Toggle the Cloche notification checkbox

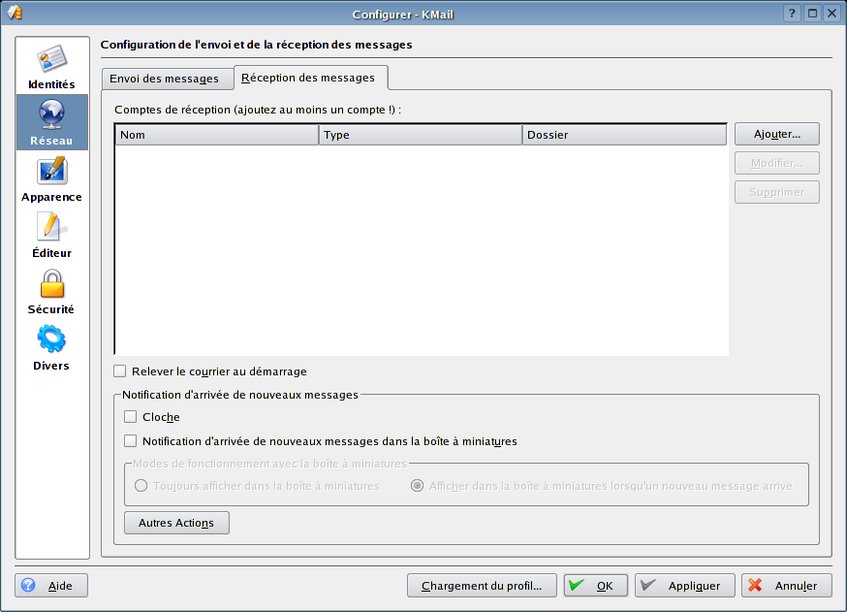(x=131, y=416)
